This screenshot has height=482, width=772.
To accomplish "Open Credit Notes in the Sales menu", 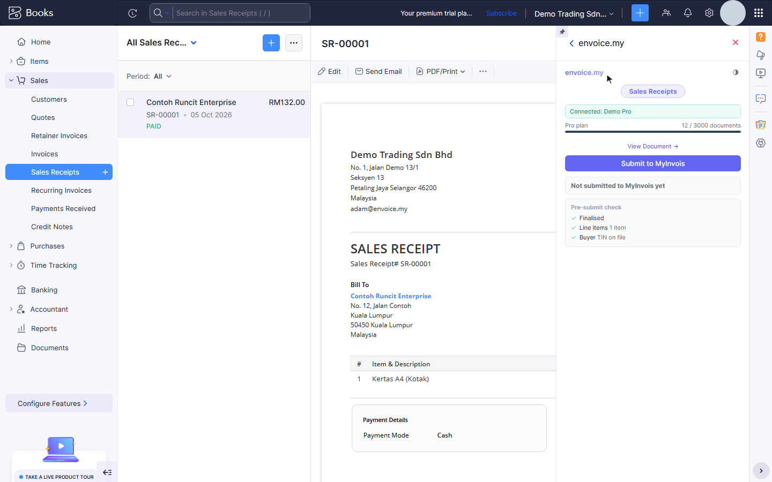I will (52, 227).
